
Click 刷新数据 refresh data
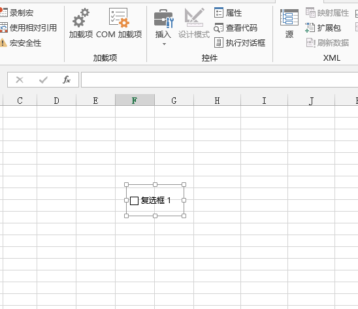coord(327,42)
